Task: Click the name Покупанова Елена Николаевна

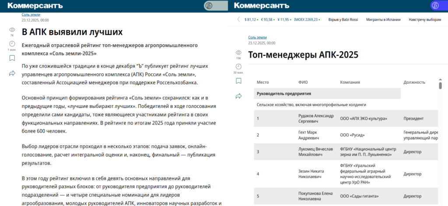Action: tap(315, 196)
